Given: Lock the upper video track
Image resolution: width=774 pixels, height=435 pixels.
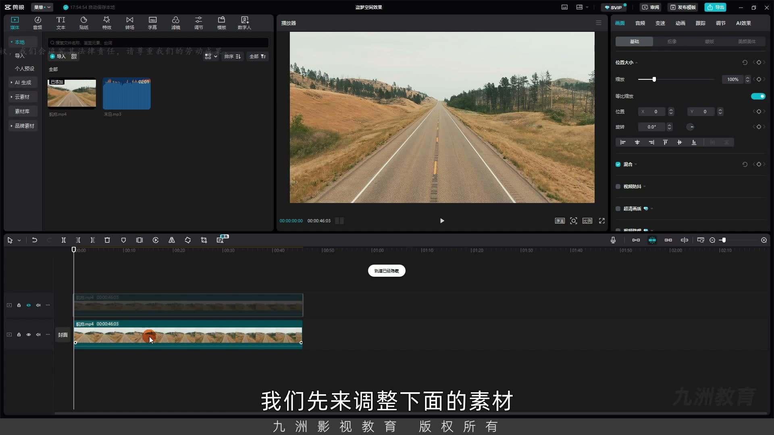Looking at the screenshot, I should point(19,305).
